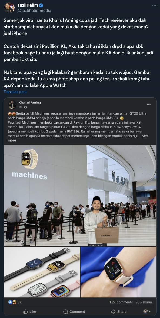160x318 pixels.
Task: Expand the post-as profile selector dropdown
Action: pos(147,311)
